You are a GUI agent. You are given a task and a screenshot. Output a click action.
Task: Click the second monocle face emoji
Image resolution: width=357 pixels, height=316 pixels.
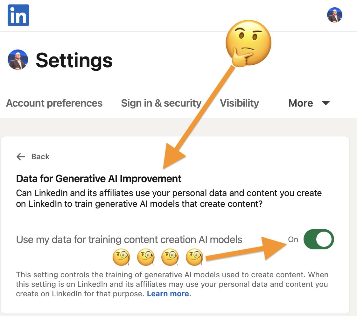pos(146,257)
